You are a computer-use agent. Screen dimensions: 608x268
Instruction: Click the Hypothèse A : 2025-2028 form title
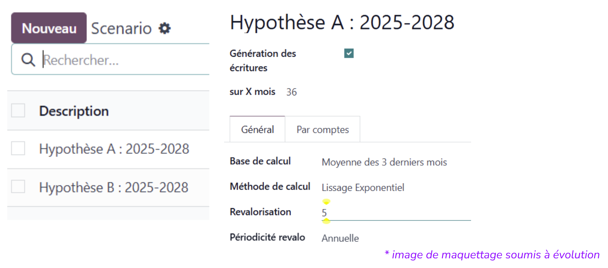[x=342, y=22]
